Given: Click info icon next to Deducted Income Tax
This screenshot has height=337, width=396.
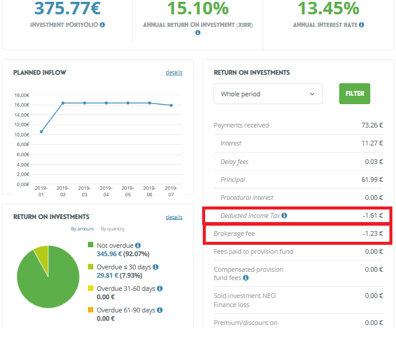Looking at the screenshot, I should pos(284,215).
